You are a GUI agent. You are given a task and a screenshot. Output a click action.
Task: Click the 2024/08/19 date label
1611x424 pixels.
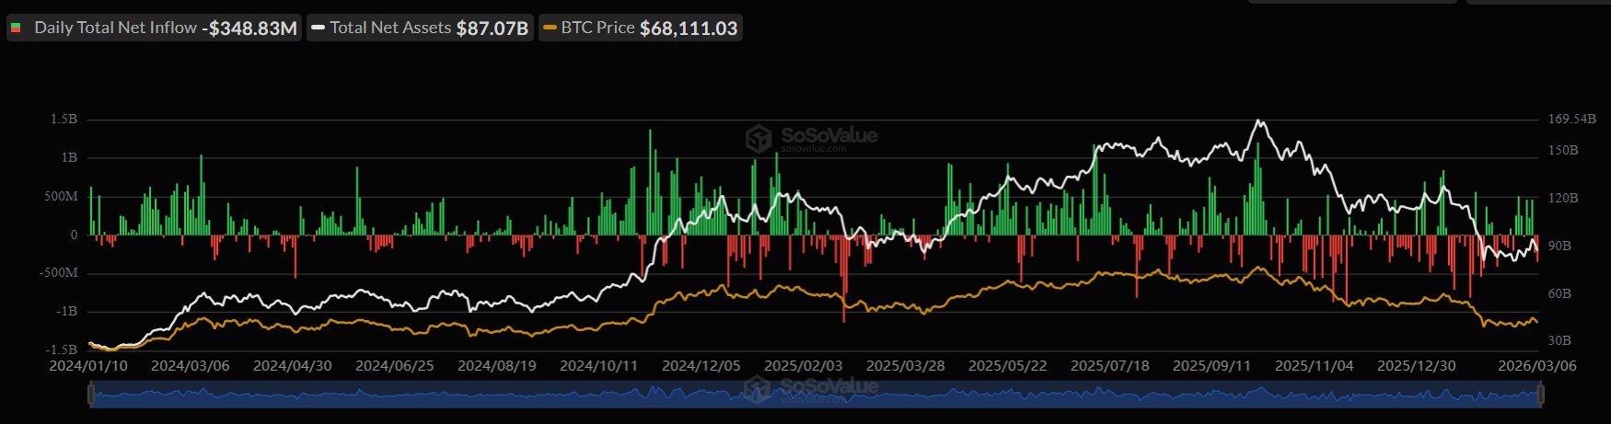(497, 365)
